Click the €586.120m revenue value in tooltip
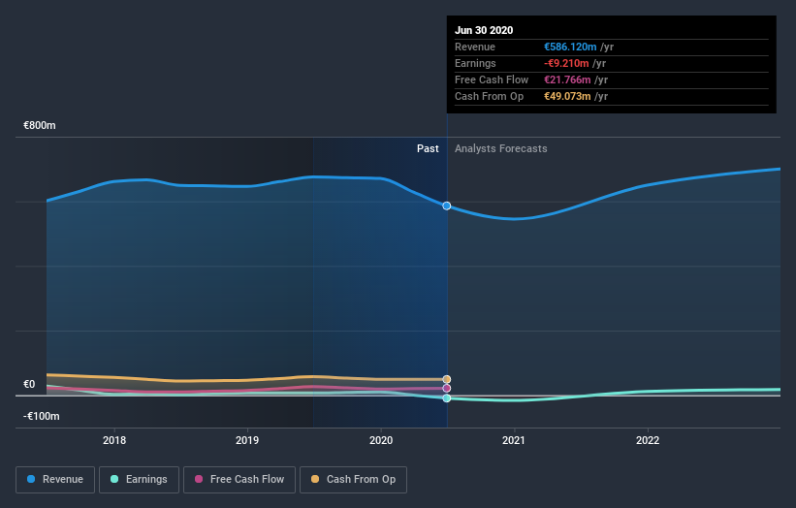The height and width of the screenshot is (508, 796). pos(570,47)
